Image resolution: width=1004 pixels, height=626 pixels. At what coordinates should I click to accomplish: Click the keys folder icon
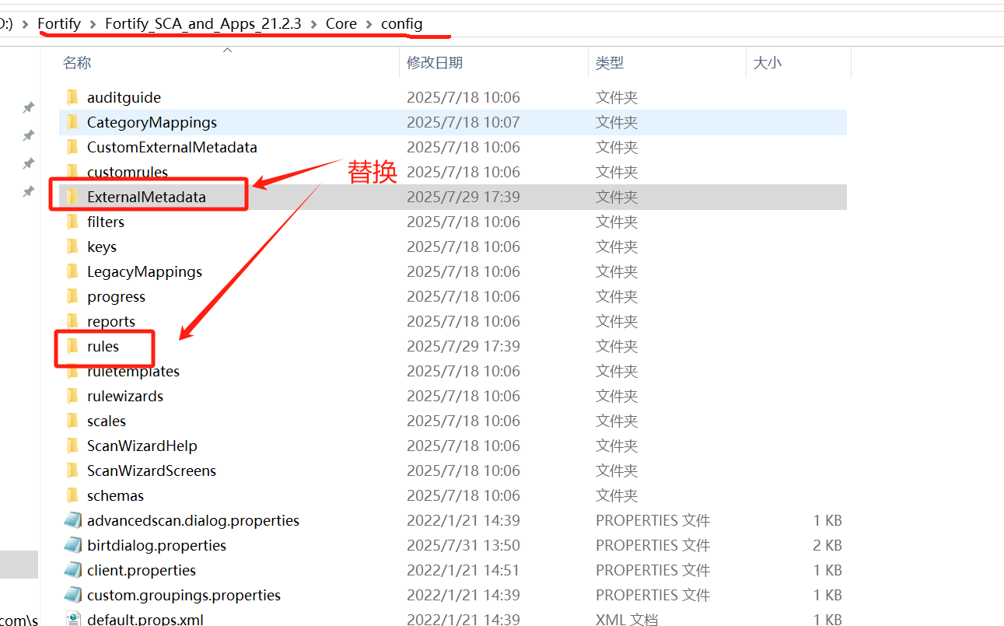point(72,247)
